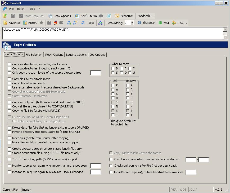Tick the H checkbox under Remove
This screenshot has width=230, height=193.
(x=128, y=98)
